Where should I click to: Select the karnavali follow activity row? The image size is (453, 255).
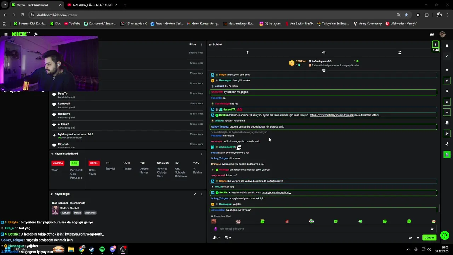128,105
